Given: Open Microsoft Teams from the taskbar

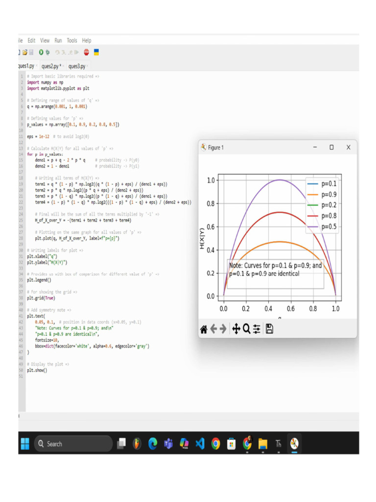Looking at the screenshot, I should point(168,444).
